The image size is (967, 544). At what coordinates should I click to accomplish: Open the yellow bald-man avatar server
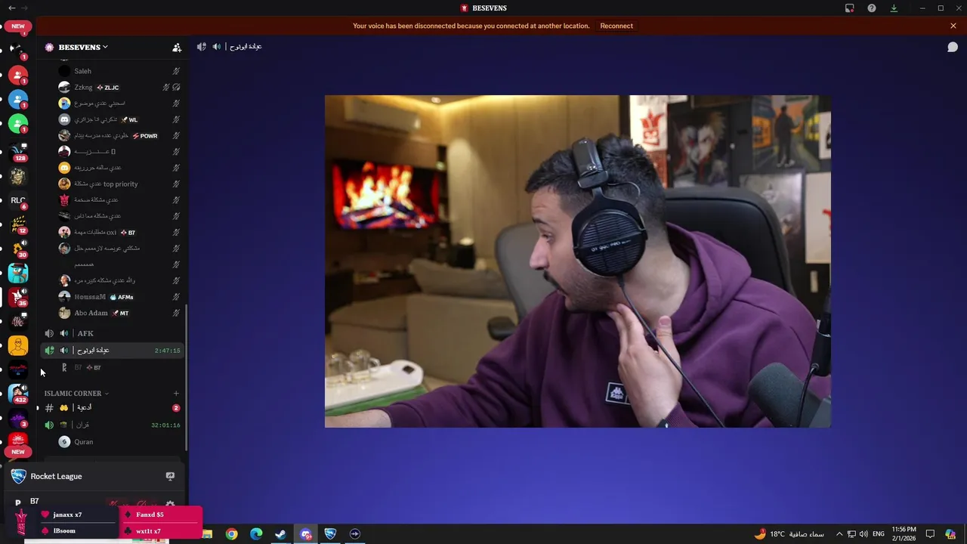point(18,345)
